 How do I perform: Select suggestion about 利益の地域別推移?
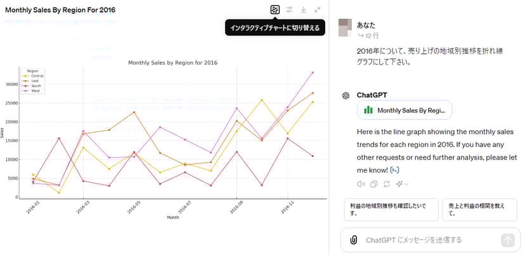point(391,209)
